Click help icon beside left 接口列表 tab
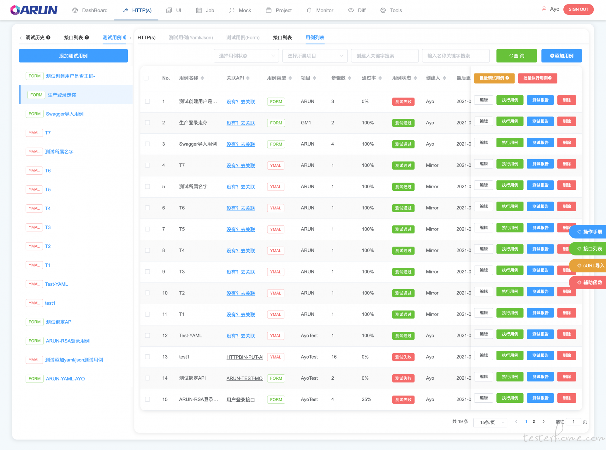This screenshot has height=450, width=606. [87, 38]
